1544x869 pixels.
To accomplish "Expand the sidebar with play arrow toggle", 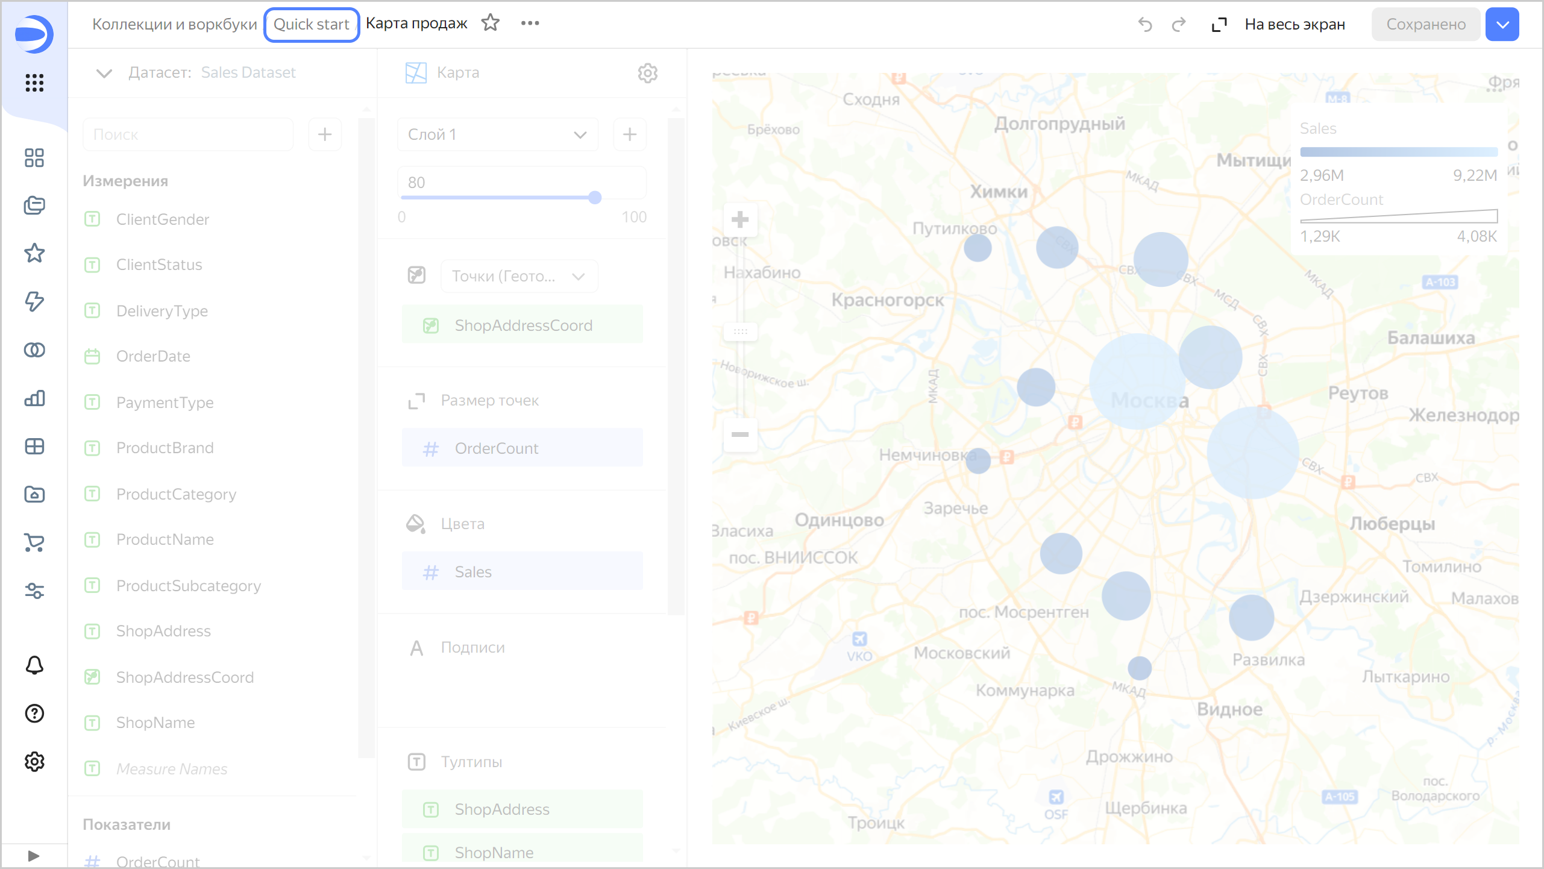I will [x=34, y=856].
